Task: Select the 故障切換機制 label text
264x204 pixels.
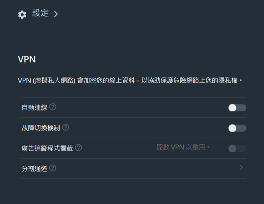Action: 41,128
